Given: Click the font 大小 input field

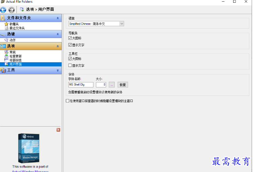Looking at the screenshot, I should pyautogui.click(x=101, y=84).
